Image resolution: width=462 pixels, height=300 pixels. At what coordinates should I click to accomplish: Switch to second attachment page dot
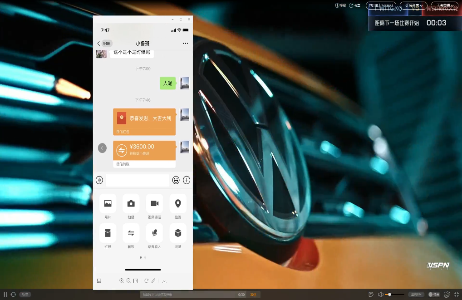coord(145,257)
